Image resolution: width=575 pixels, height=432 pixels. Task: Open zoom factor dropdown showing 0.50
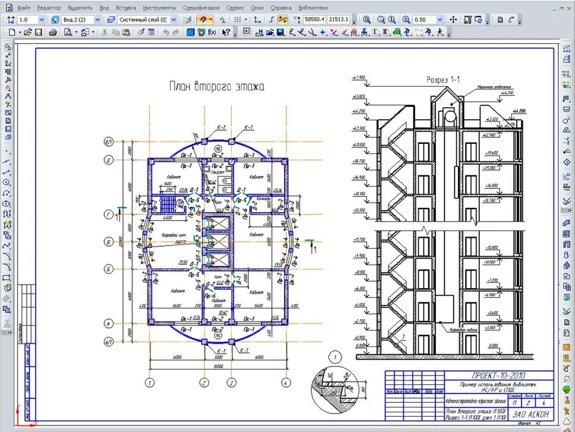pos(440,20)
